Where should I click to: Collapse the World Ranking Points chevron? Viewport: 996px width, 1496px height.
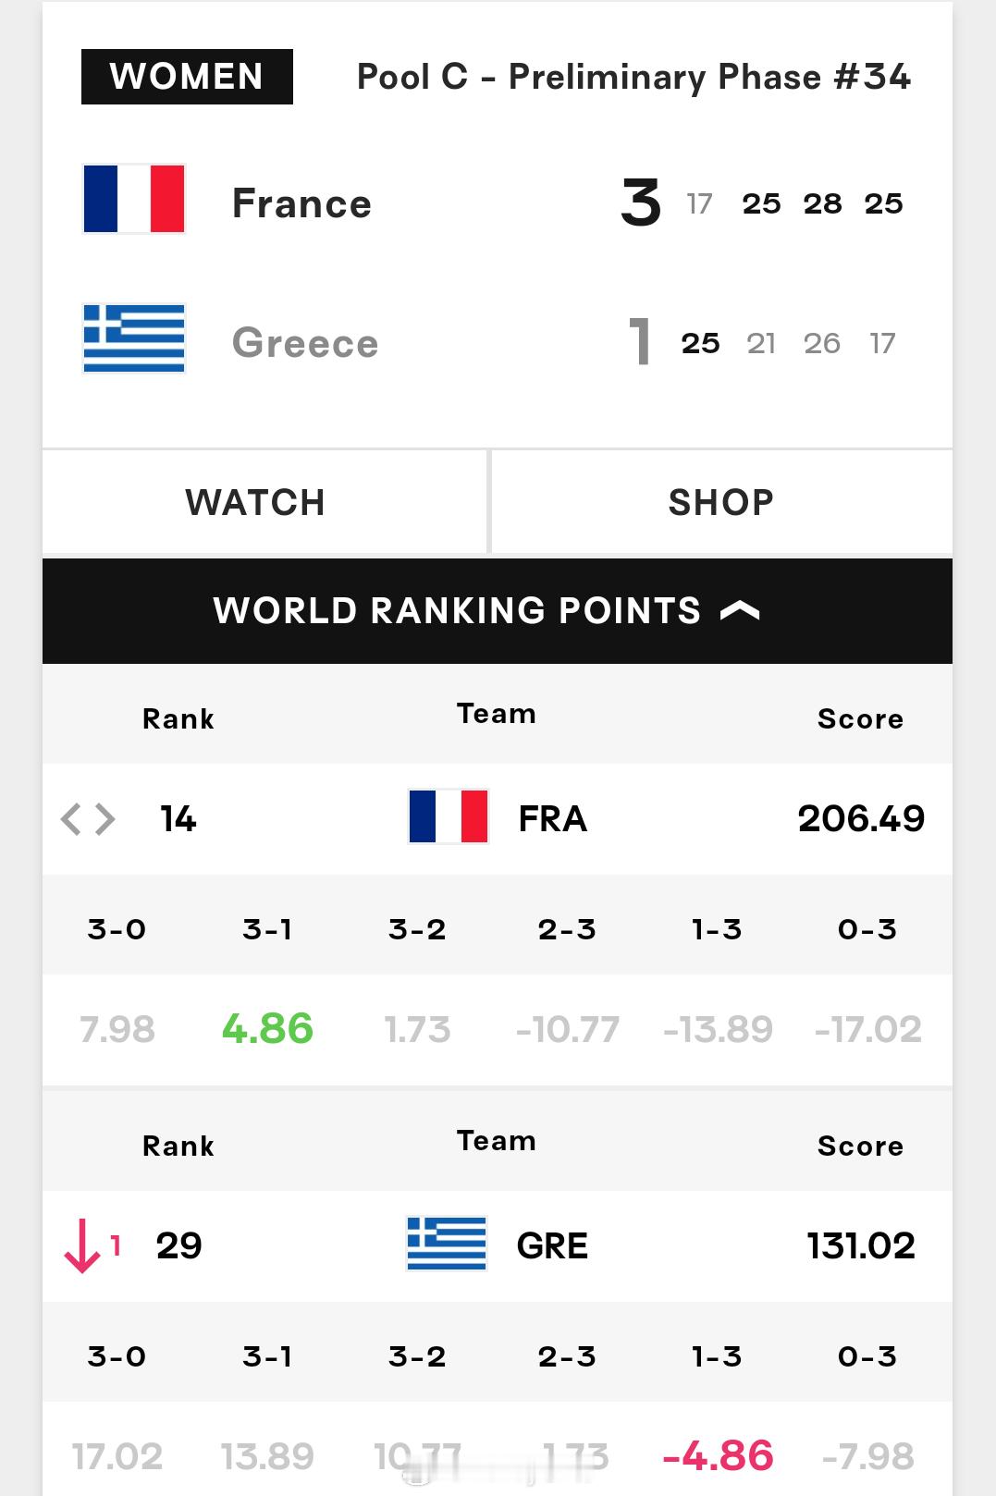point(740,610)
